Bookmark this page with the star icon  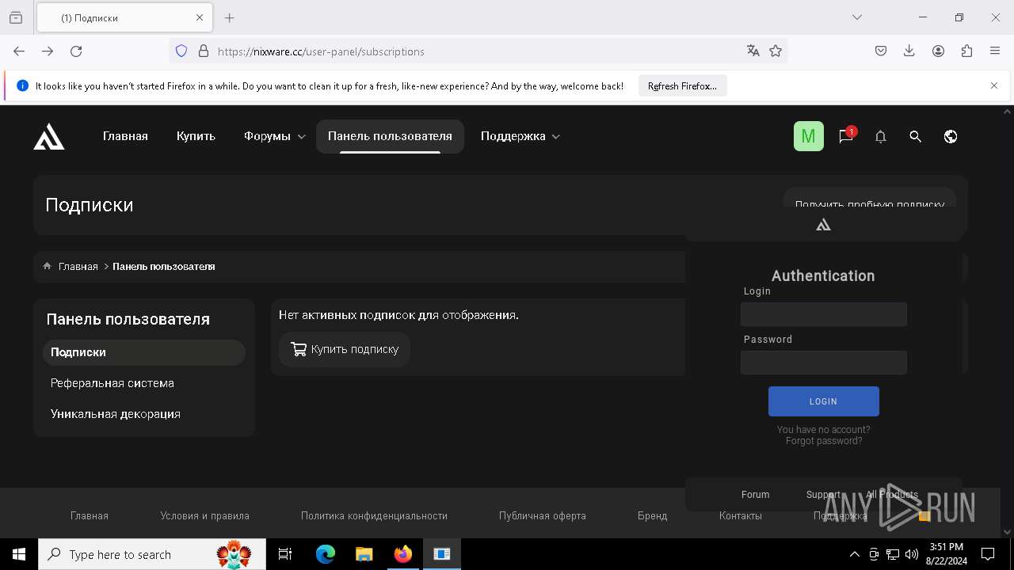point(776,51)
